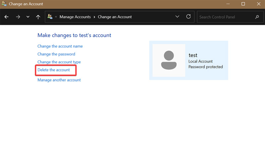This screenshot has height=149, width=265.
Task: Click the forward navigation arrow
Action: 18,17
